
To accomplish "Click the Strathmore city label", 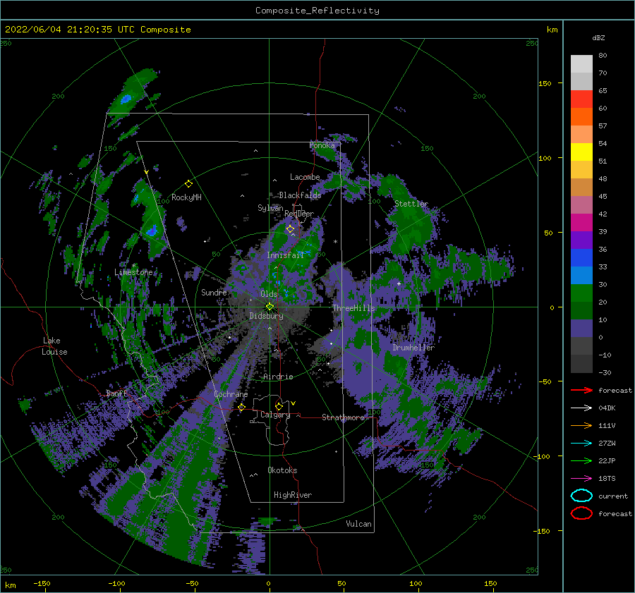I will 343,417.
